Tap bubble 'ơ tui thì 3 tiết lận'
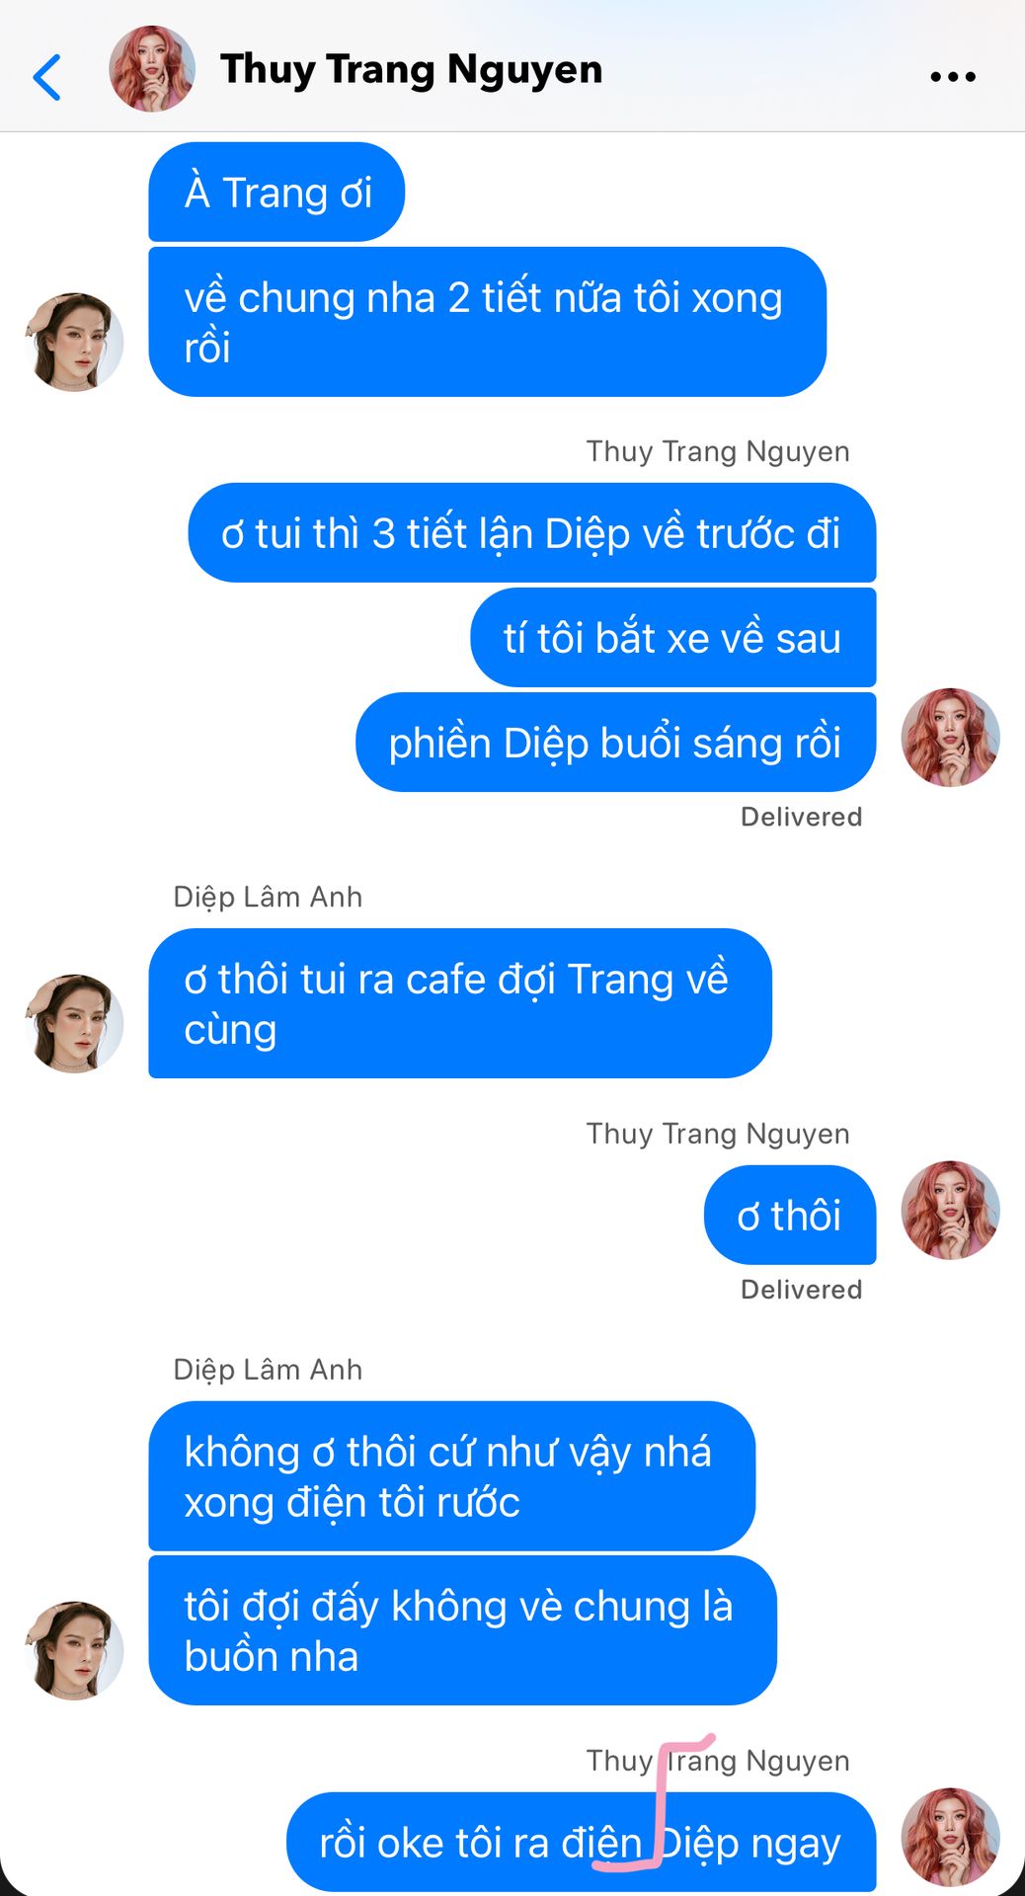 531,532
